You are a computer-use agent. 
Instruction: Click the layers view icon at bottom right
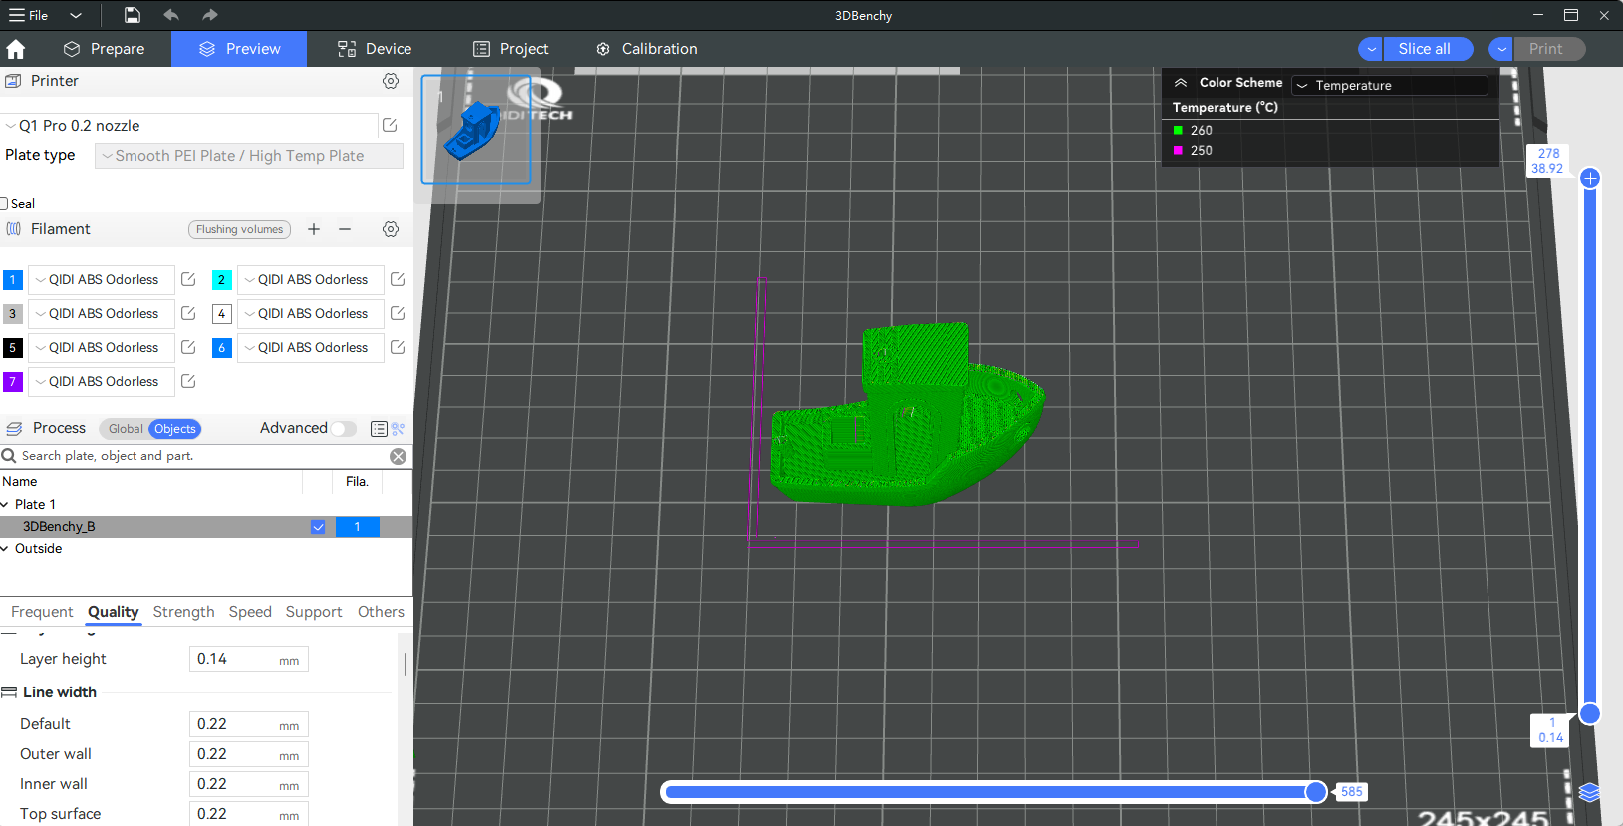pos(1590,793)
